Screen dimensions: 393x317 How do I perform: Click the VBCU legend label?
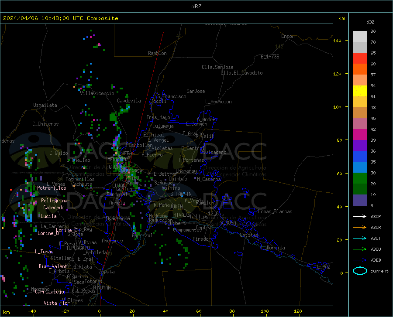[x=376, y=249]
